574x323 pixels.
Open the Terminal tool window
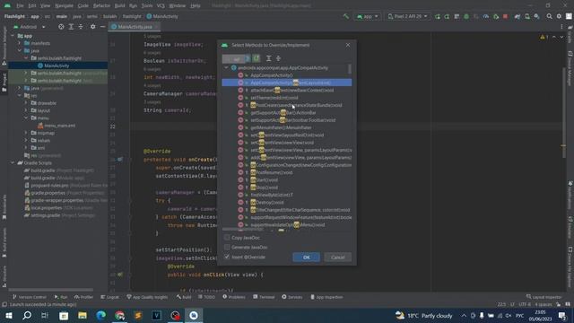click(264, 297)
